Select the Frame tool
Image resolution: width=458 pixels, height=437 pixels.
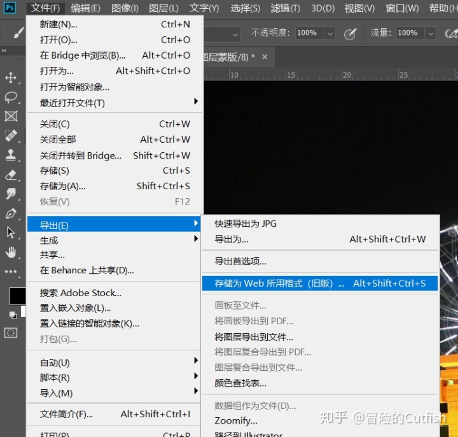coord(11,116)
